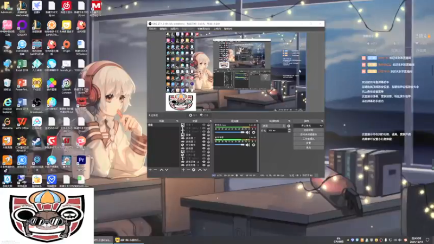Viewport: 434px width, 244px height.
Task: Toggle visibility eye of source 游戏采集 12
Action: (x=204, y=162)
